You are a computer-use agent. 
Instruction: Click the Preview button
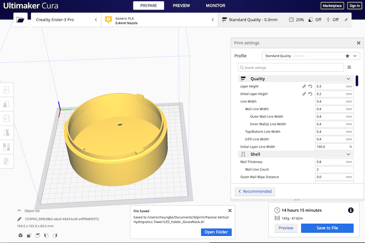click(286, 228)
